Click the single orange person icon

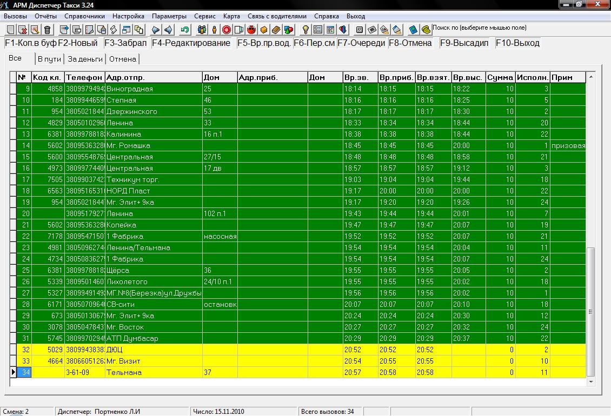(x=214, y=30)
